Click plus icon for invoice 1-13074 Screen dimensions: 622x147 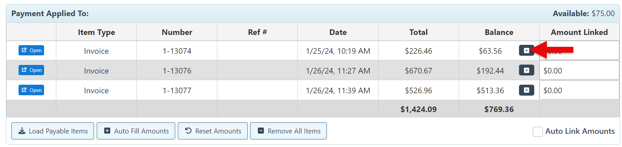pos(526,50)
